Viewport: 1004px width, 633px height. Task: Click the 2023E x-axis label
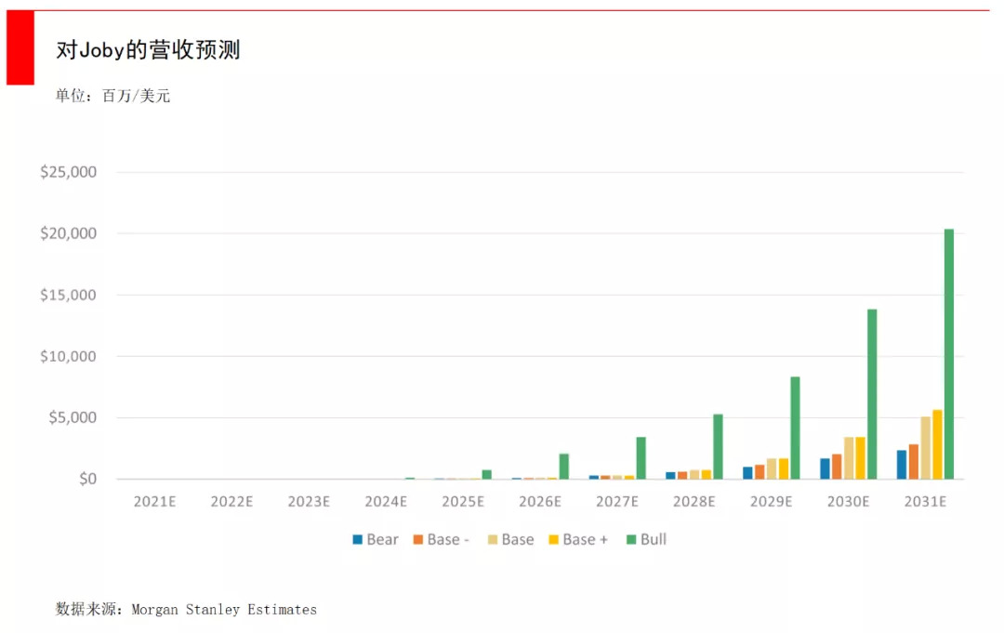point(309,501)
